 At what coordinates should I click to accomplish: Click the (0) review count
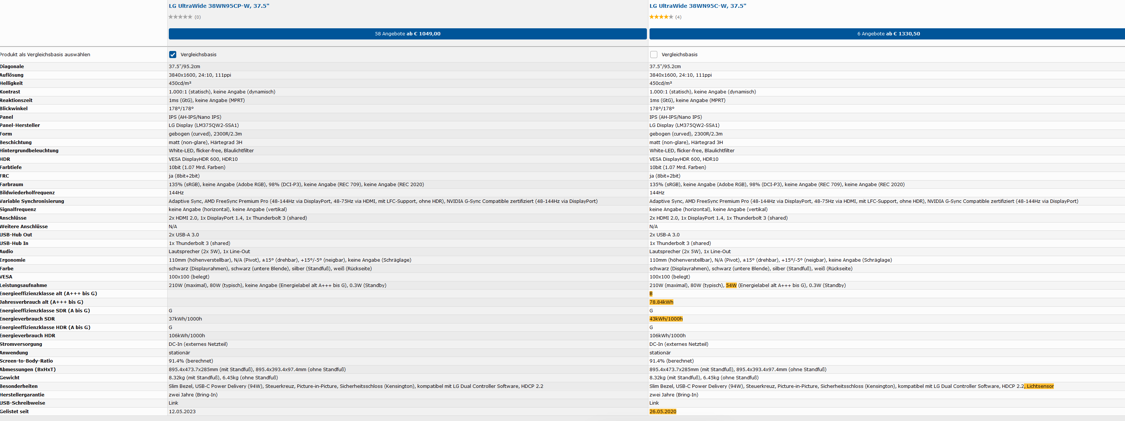[197, 17]
